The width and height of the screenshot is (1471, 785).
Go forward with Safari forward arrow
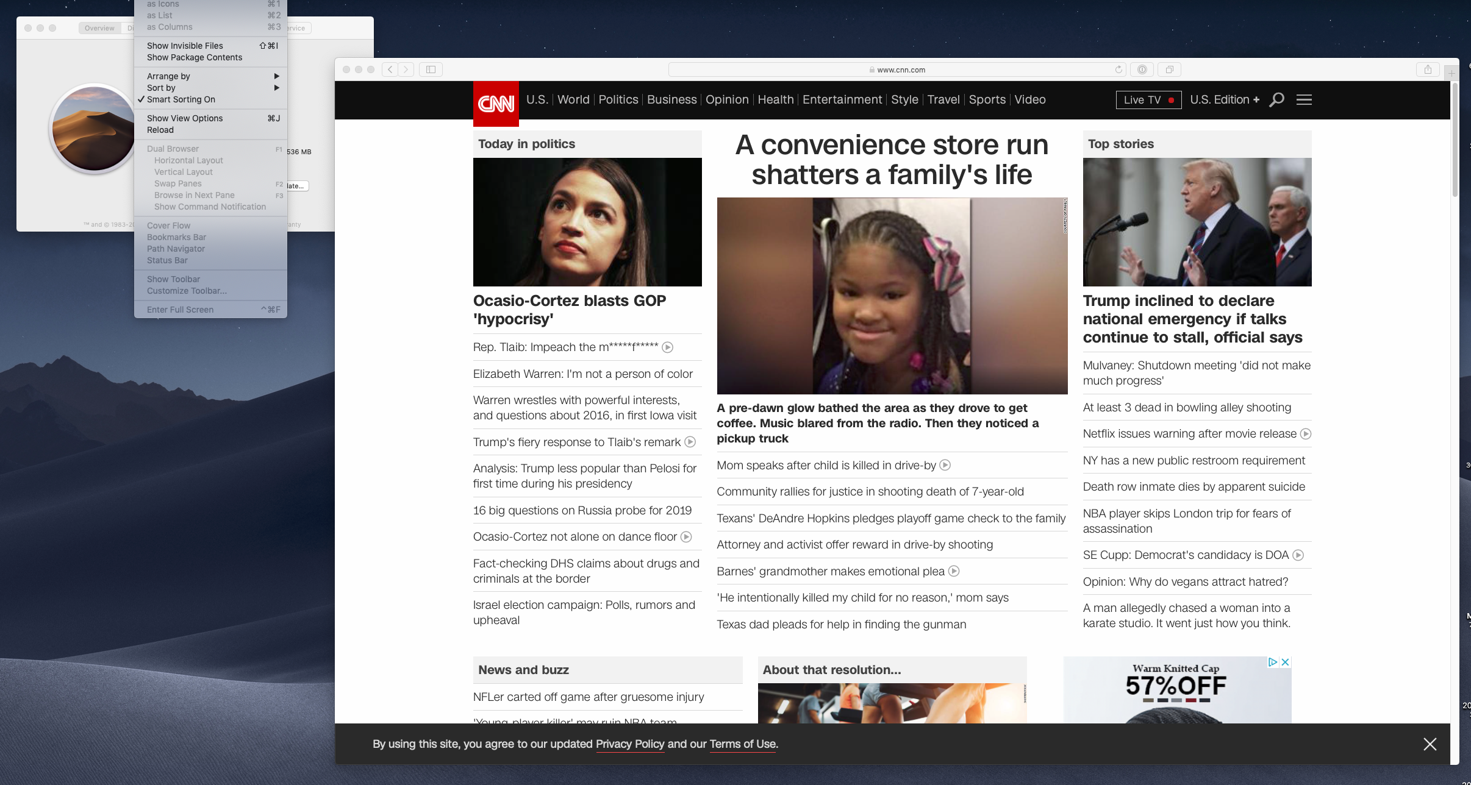point(406,69)
